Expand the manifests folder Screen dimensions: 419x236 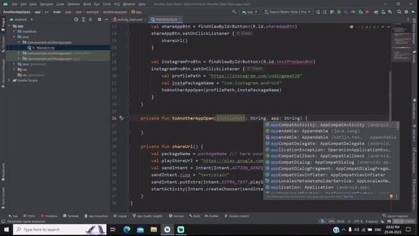pyautogui.click(x=14, y=31)
